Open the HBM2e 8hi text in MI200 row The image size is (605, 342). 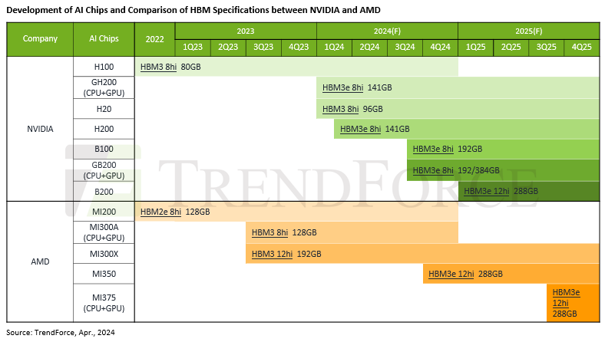pos(160,212)
